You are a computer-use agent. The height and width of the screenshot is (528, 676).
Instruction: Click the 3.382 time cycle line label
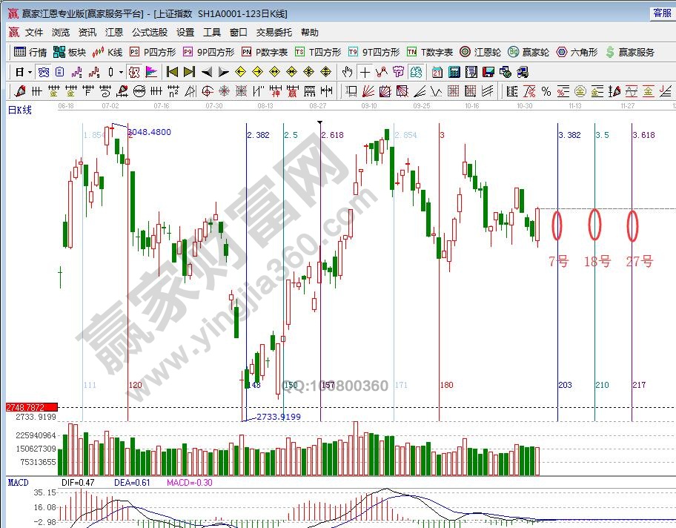click(569, 135)
